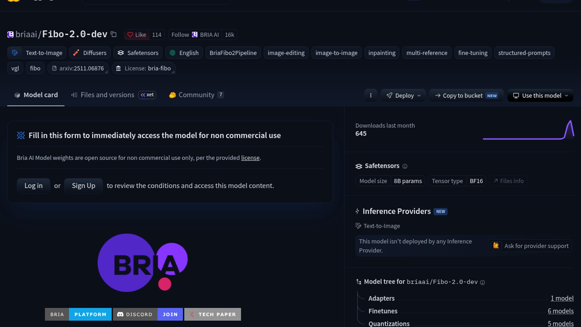Open the BRIA Platform badge
The image size is (581, 327).
pos(78,314)
